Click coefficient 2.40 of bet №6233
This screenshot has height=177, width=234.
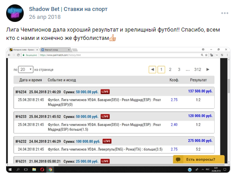[x=174, y=124]
